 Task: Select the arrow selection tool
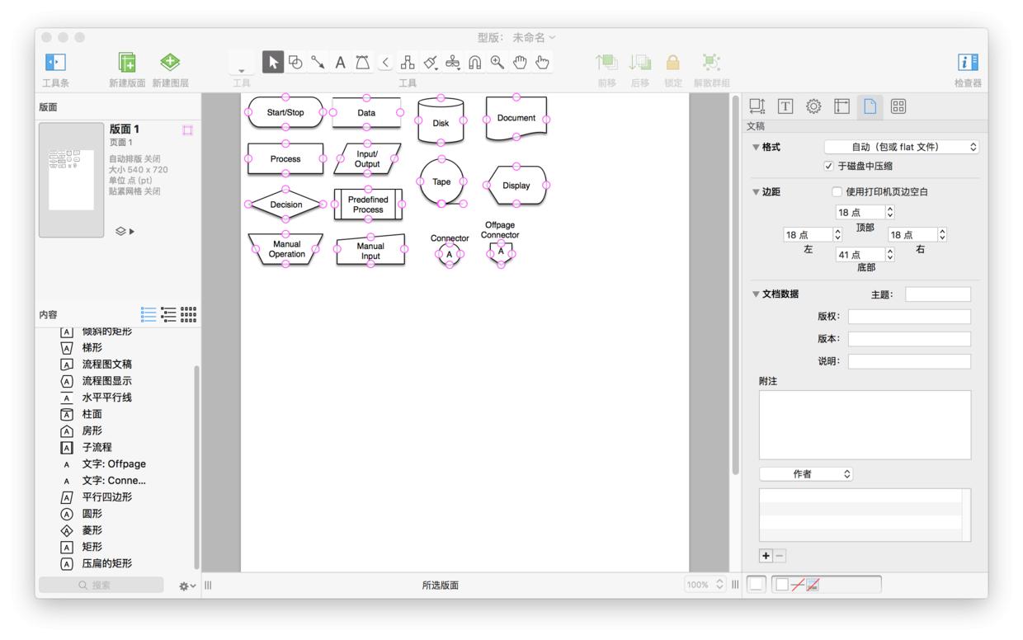point(273,62)
